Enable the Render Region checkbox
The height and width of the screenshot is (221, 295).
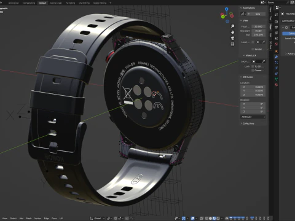pos(253,49)
